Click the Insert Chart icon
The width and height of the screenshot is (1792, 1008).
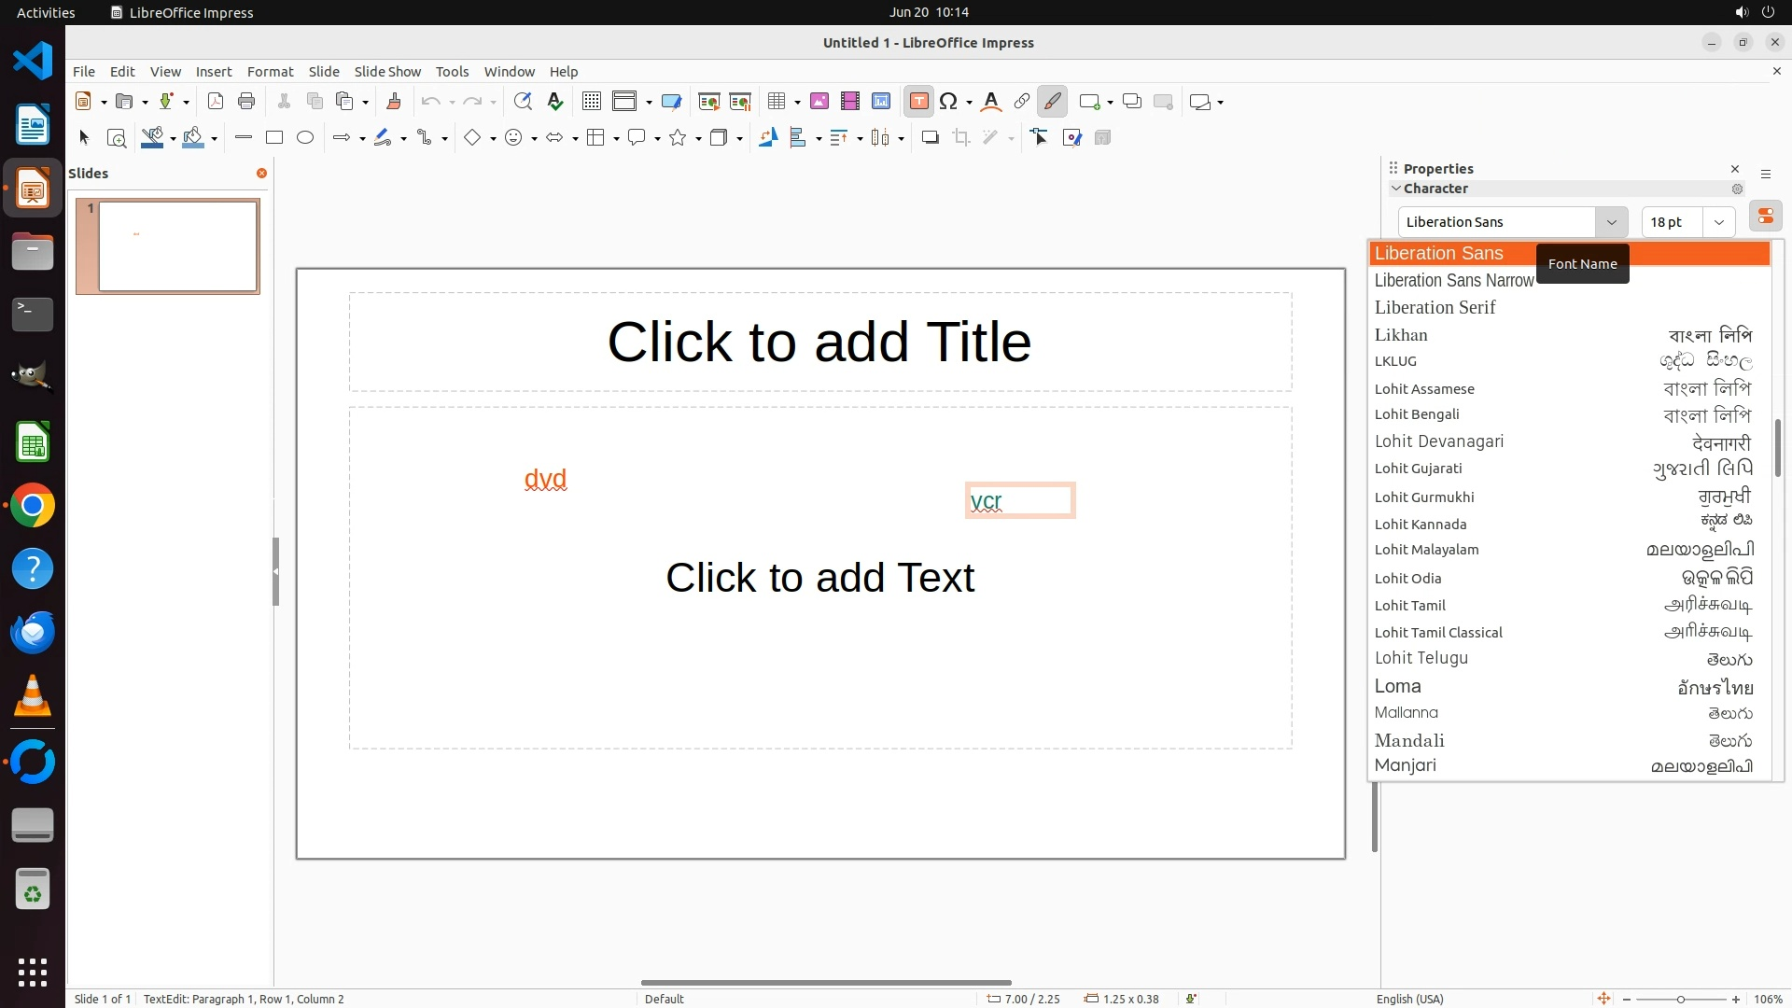(881, 102)
